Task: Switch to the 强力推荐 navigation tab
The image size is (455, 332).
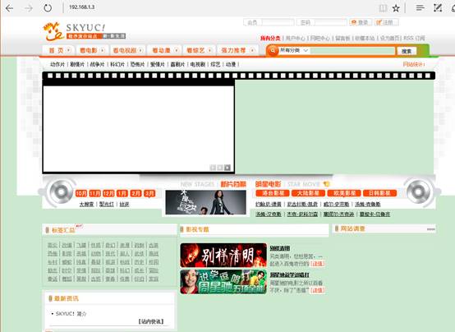Action: (237, 50)
